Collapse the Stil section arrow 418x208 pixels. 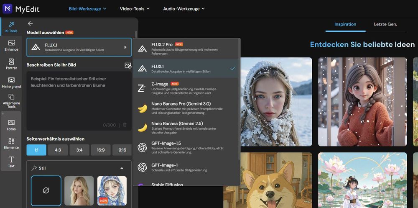point(122,168)
